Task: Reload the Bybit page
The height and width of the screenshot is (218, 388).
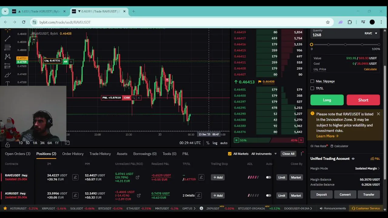Action: (24, 22)
